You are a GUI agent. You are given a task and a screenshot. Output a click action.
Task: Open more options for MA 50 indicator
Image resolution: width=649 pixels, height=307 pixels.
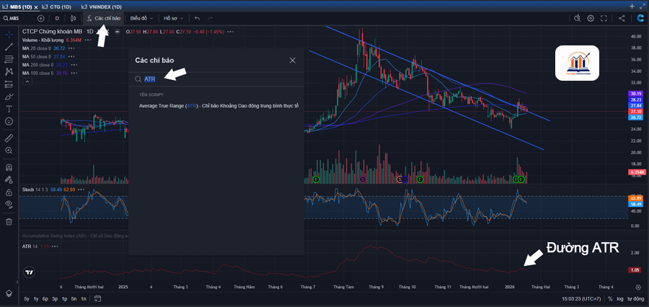[71, 57]
